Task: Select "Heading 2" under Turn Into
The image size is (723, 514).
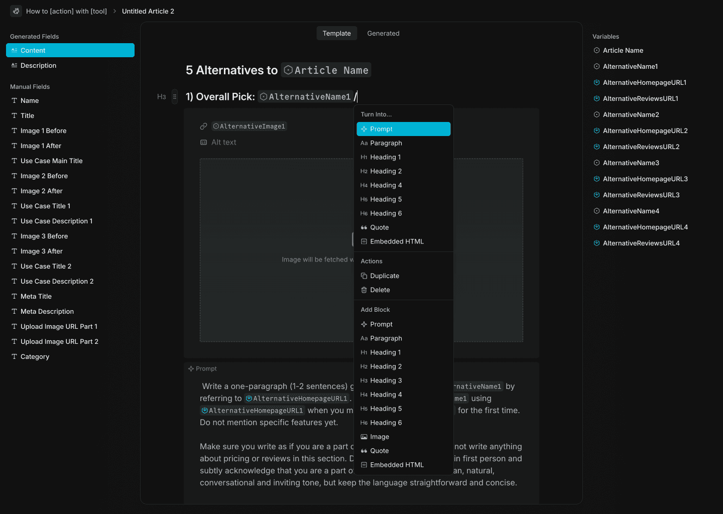Action: [385, 171]
